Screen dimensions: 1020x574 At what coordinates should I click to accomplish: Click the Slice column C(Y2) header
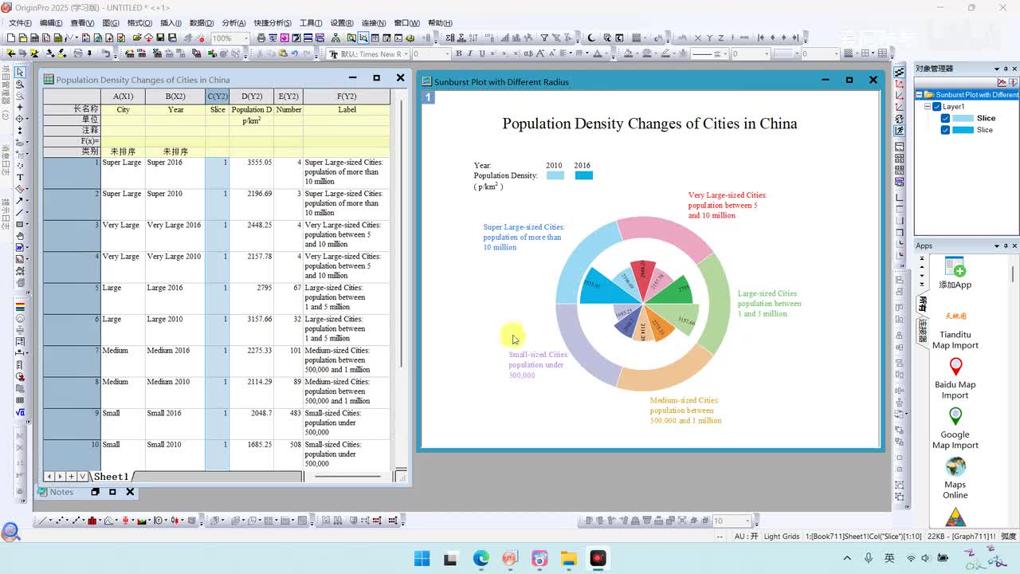coord(217,96)
